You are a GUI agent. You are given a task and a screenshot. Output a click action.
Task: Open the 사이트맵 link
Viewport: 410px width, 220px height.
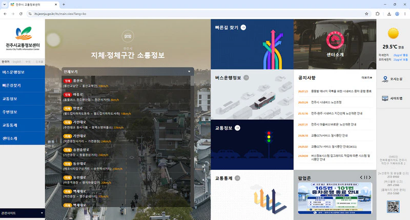pos(393,98)
